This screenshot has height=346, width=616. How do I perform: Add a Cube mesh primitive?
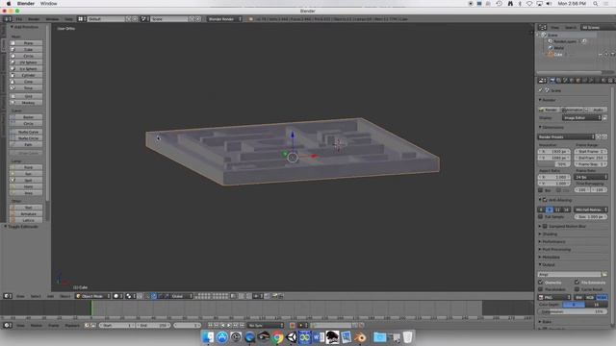point(26,49)
